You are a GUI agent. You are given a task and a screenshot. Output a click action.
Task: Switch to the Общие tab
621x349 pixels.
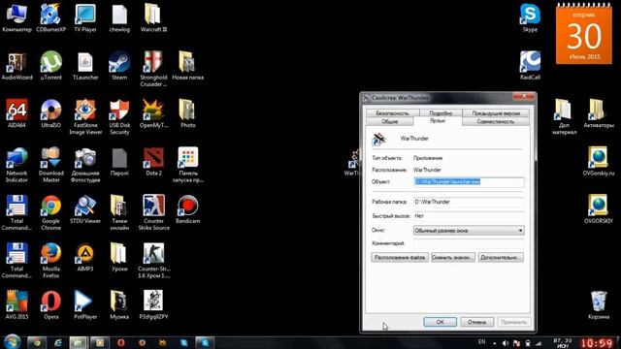[390, 121]
